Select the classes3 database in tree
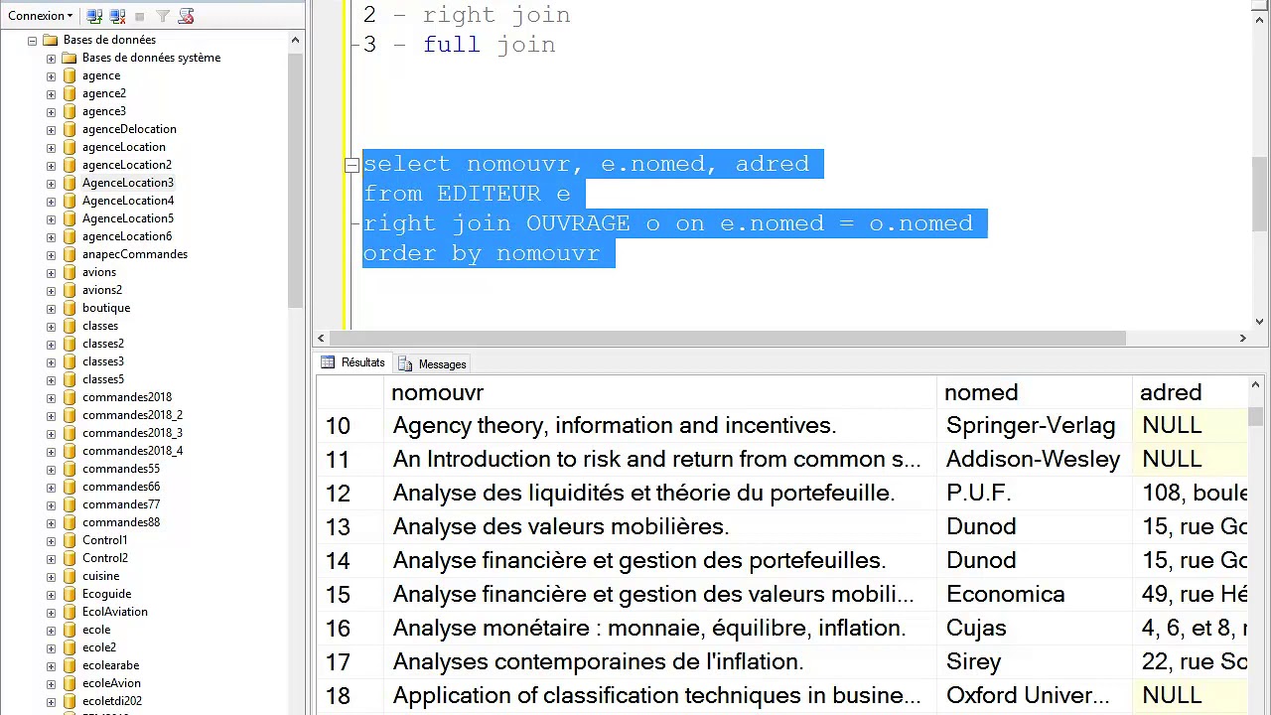Screen dimensions: 1271x715 click(x=103, y=361)
